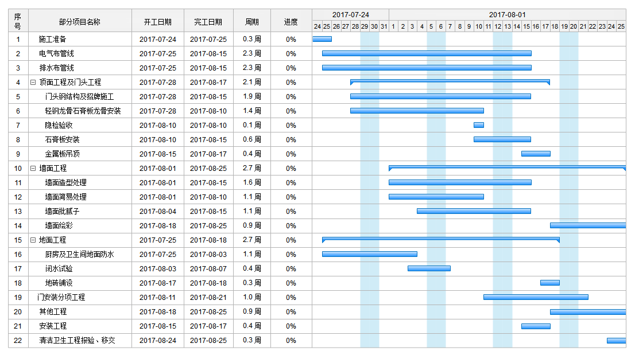The image size is (635, 355).
Task: Click the finish date 2017-08-07 cell
Action: click(208, 268)
